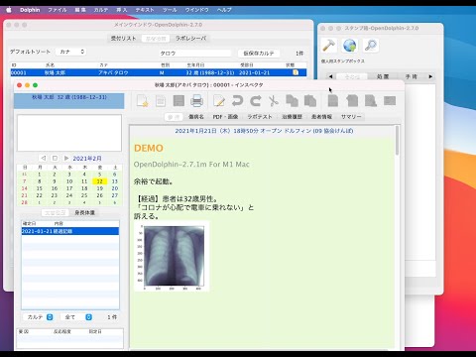The height and width of the screenshot is (357, 476).
Task: Click the save floppy disk icon
Action: [178, 101]
